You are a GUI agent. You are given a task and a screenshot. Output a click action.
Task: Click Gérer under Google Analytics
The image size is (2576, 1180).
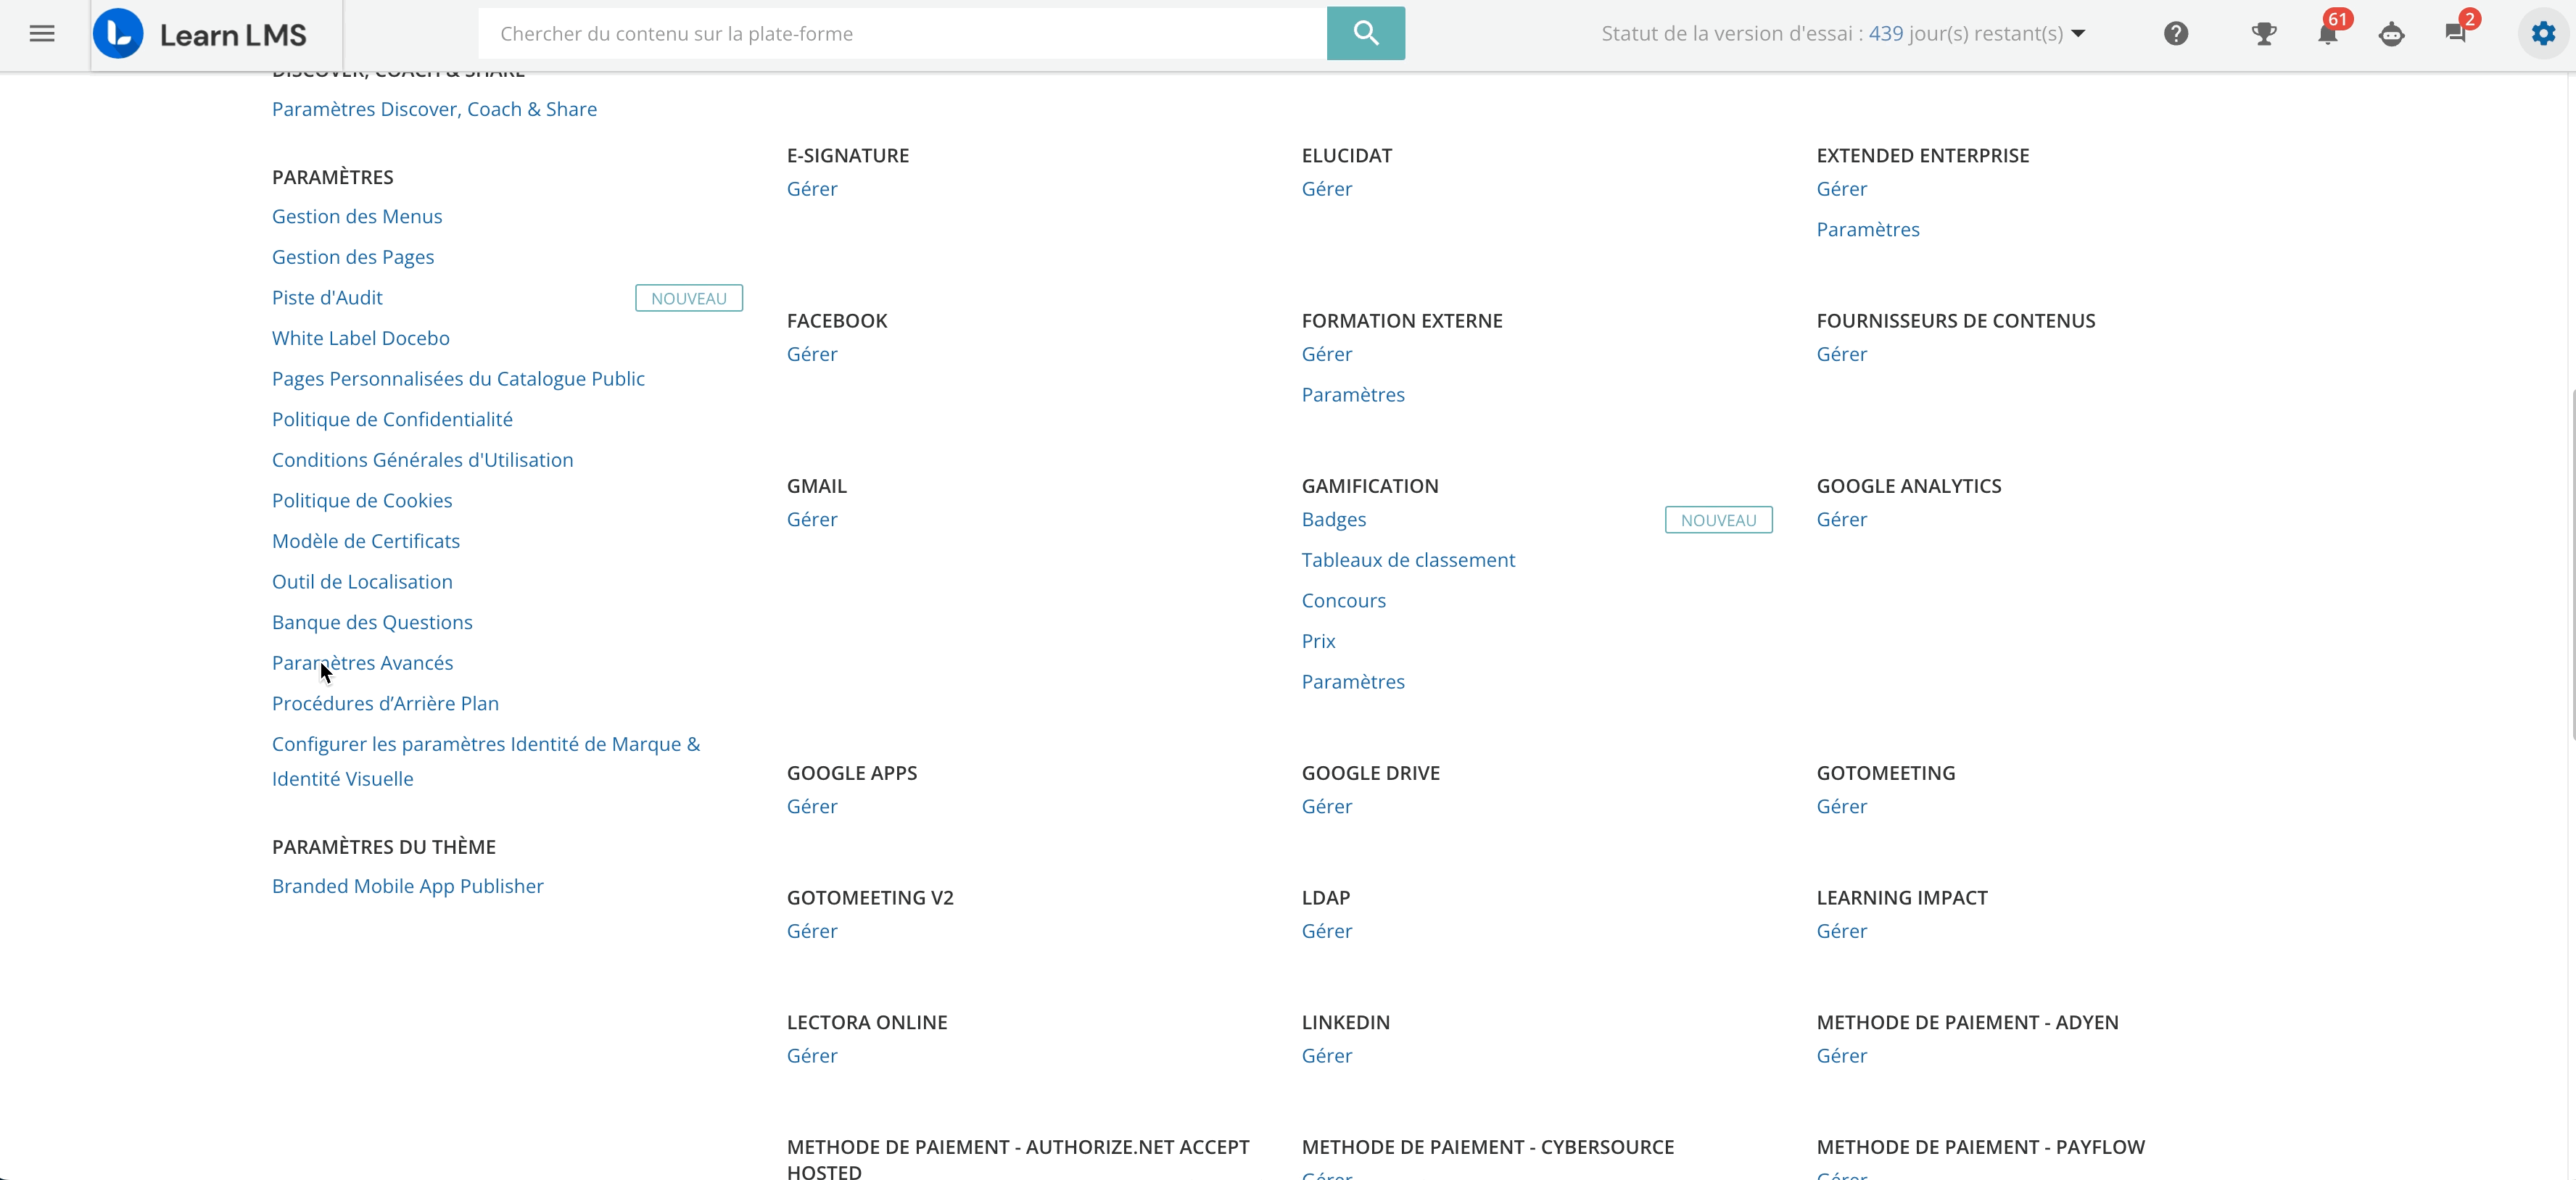point(1842,520)
